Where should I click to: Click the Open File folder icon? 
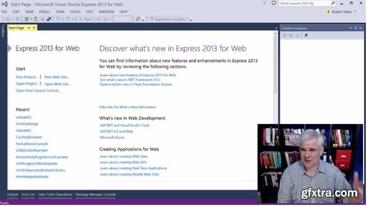click(x=37, y=19)
